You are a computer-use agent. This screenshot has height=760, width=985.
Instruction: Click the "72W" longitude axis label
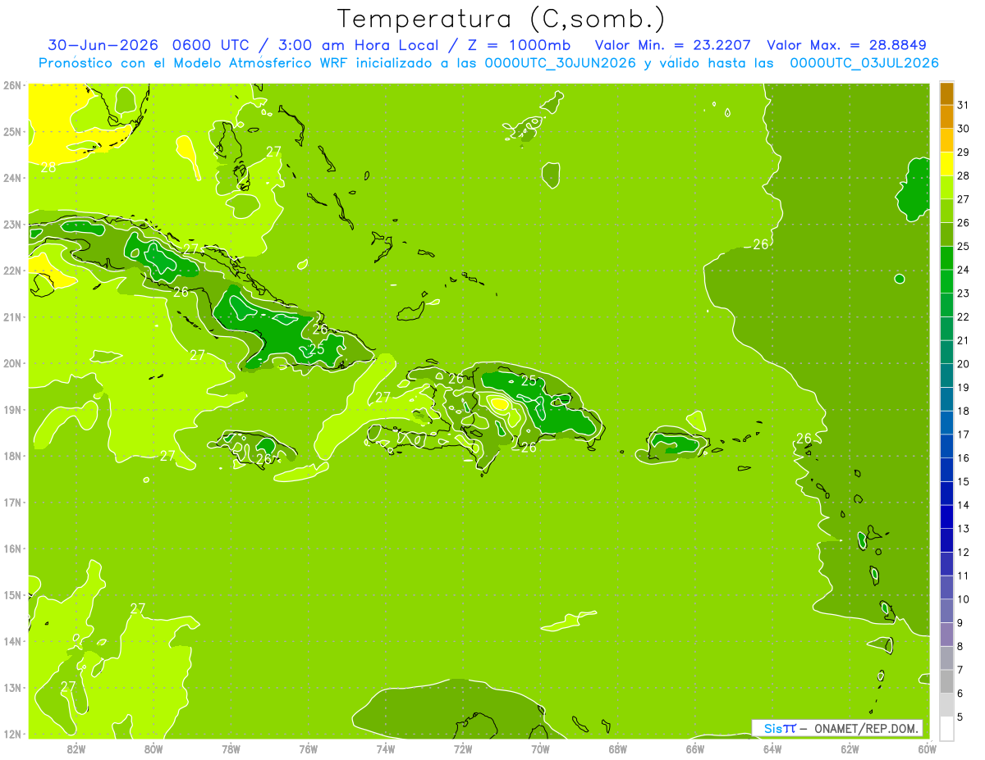463,749
